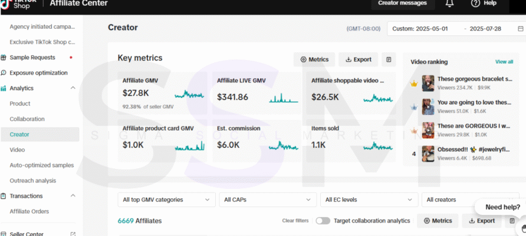The image size is (526, 236).
Task: Click the Creator messages button
Action: point(402,4)
